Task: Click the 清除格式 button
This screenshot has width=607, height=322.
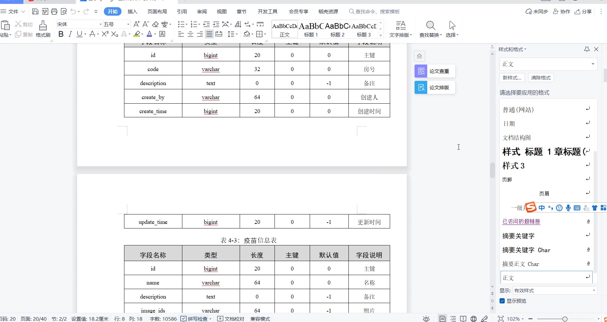Action: pos(541,78)
